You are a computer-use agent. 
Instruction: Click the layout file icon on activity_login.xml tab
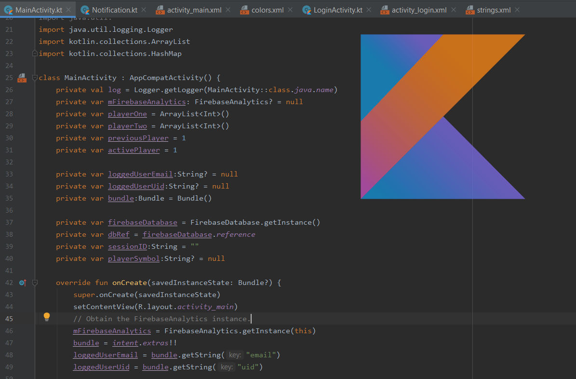point(384,9)
